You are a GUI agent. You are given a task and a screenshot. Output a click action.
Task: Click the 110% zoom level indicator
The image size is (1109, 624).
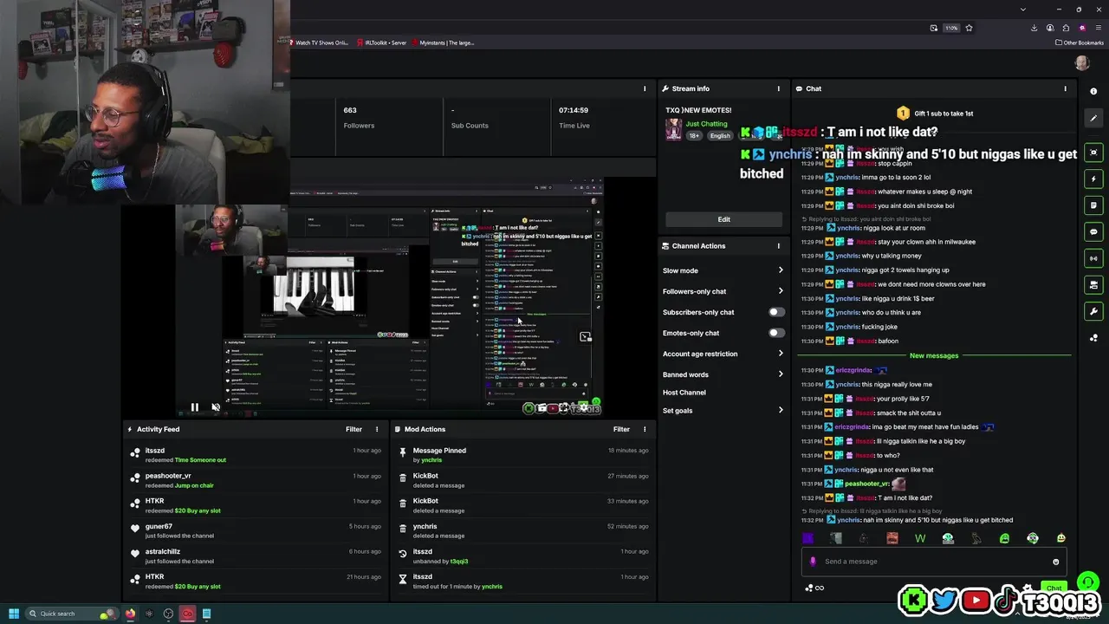click(x=951, y=28)
